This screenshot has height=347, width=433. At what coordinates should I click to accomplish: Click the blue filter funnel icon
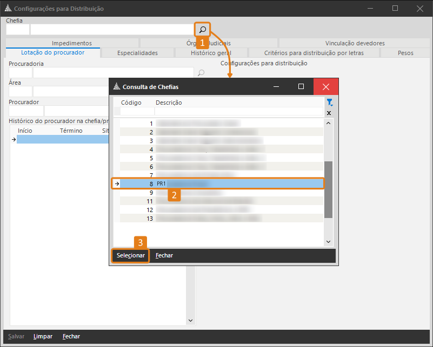point(329,103)
